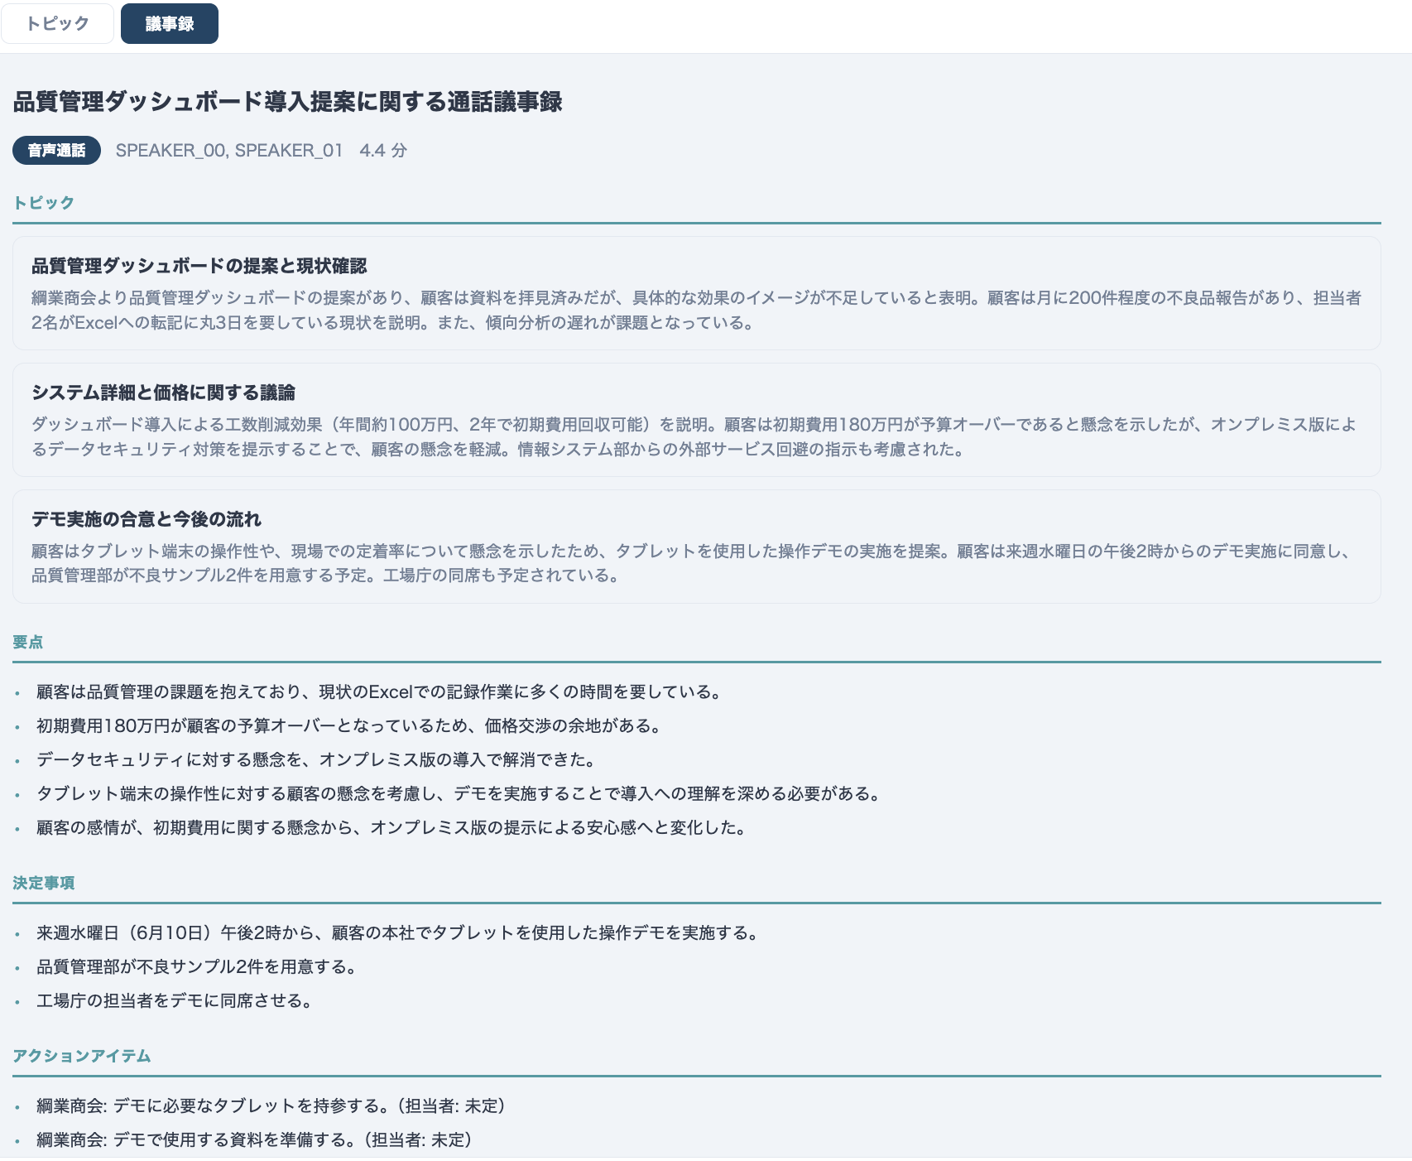1412x1161 pixels.
Task: Click decision 工場庁の担当者をデモに同席させる
Action: pyautogui.click(x=175, y=1001)
